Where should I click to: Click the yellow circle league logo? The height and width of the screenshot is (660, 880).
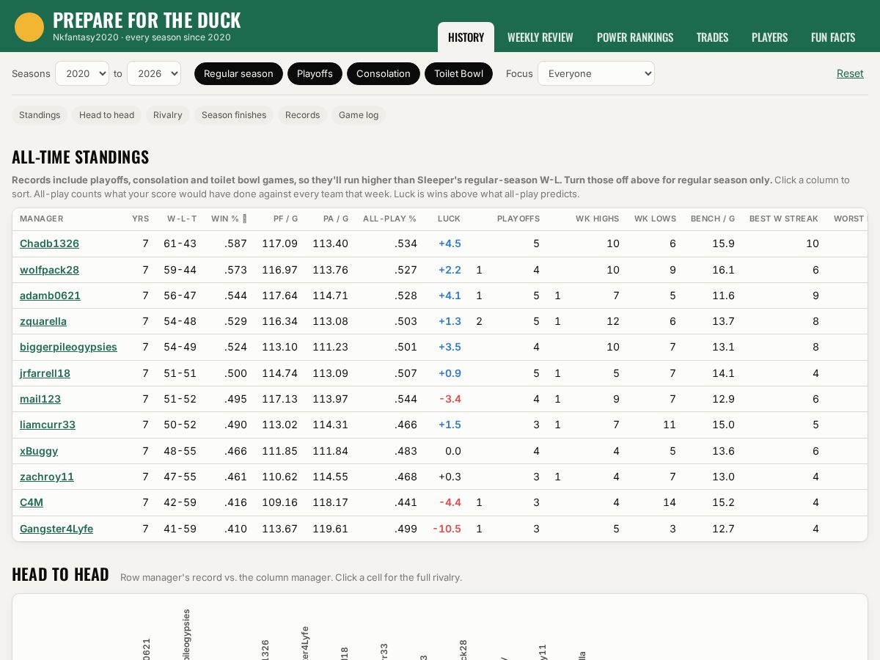pos(29,27)
